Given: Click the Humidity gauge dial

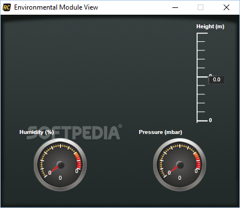Looking at the screenshot, I should point(60,164).
